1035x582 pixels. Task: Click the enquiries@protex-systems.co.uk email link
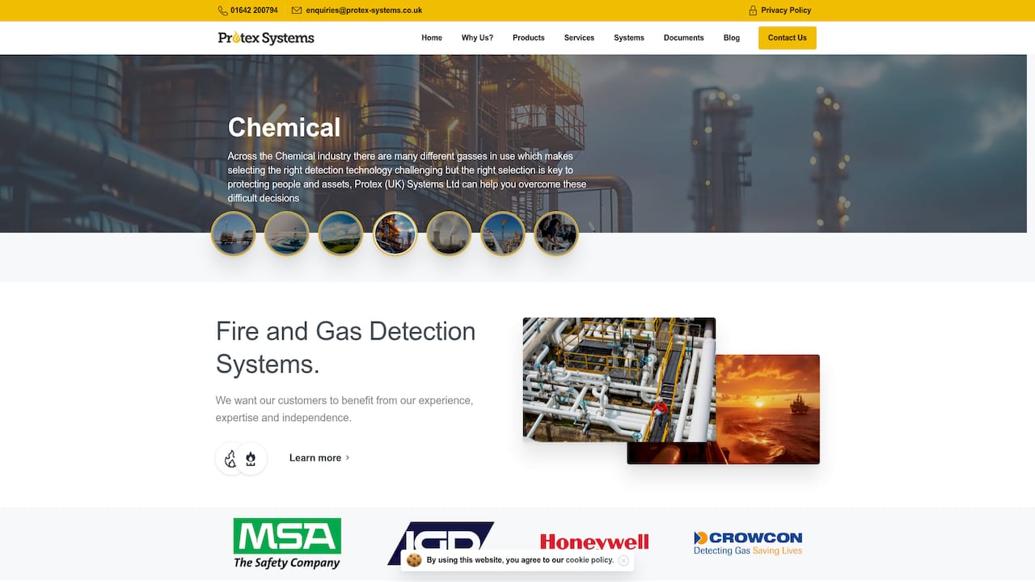(364, 11)
